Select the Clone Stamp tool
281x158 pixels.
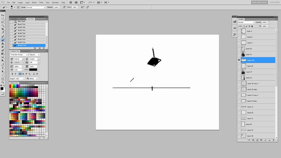tap(3, 43)
